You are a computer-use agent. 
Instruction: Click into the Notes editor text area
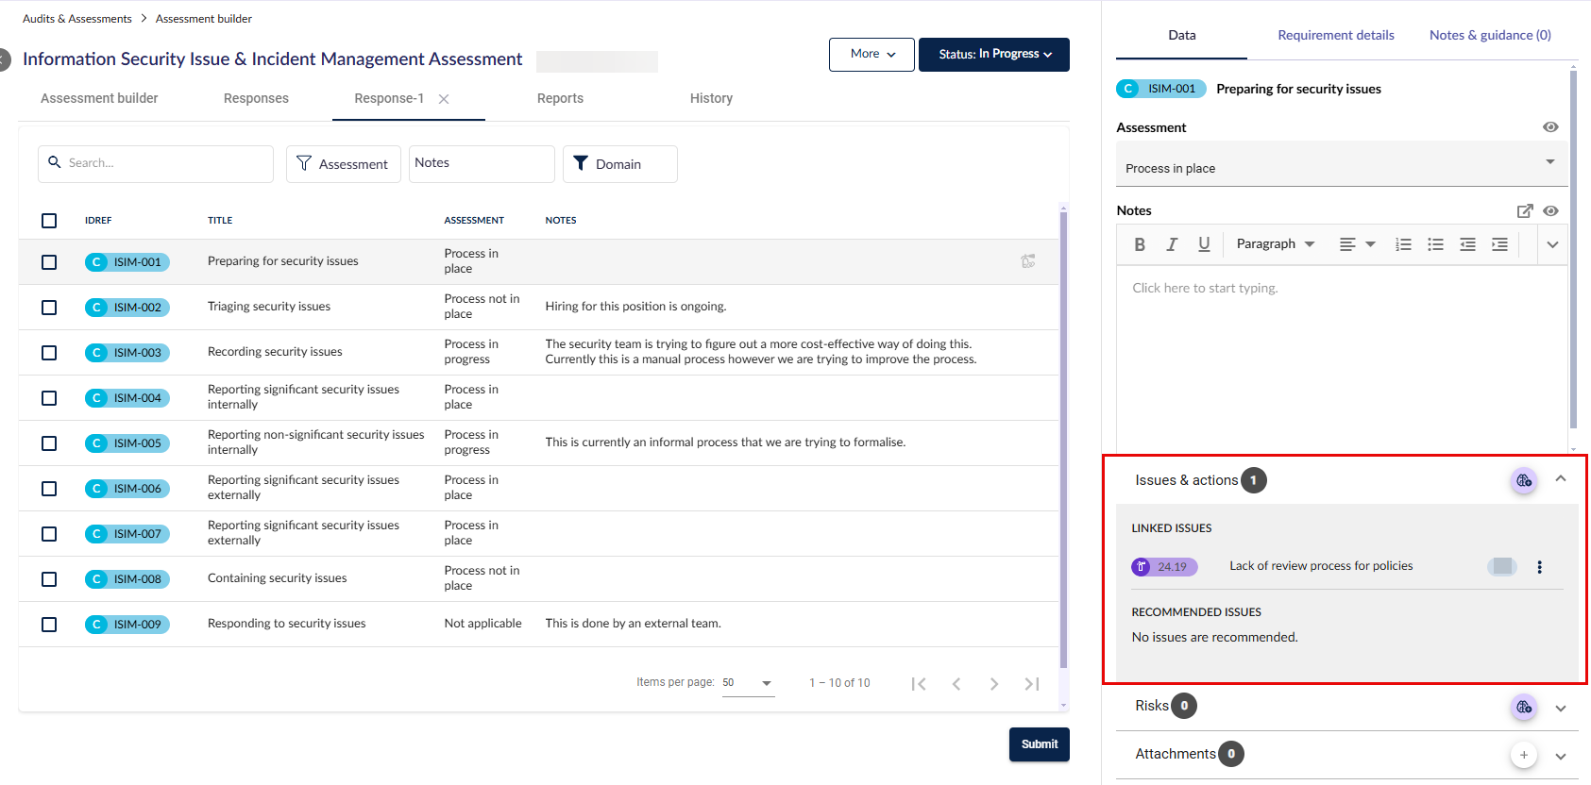pyautogui.click(x=1342, y=359)
